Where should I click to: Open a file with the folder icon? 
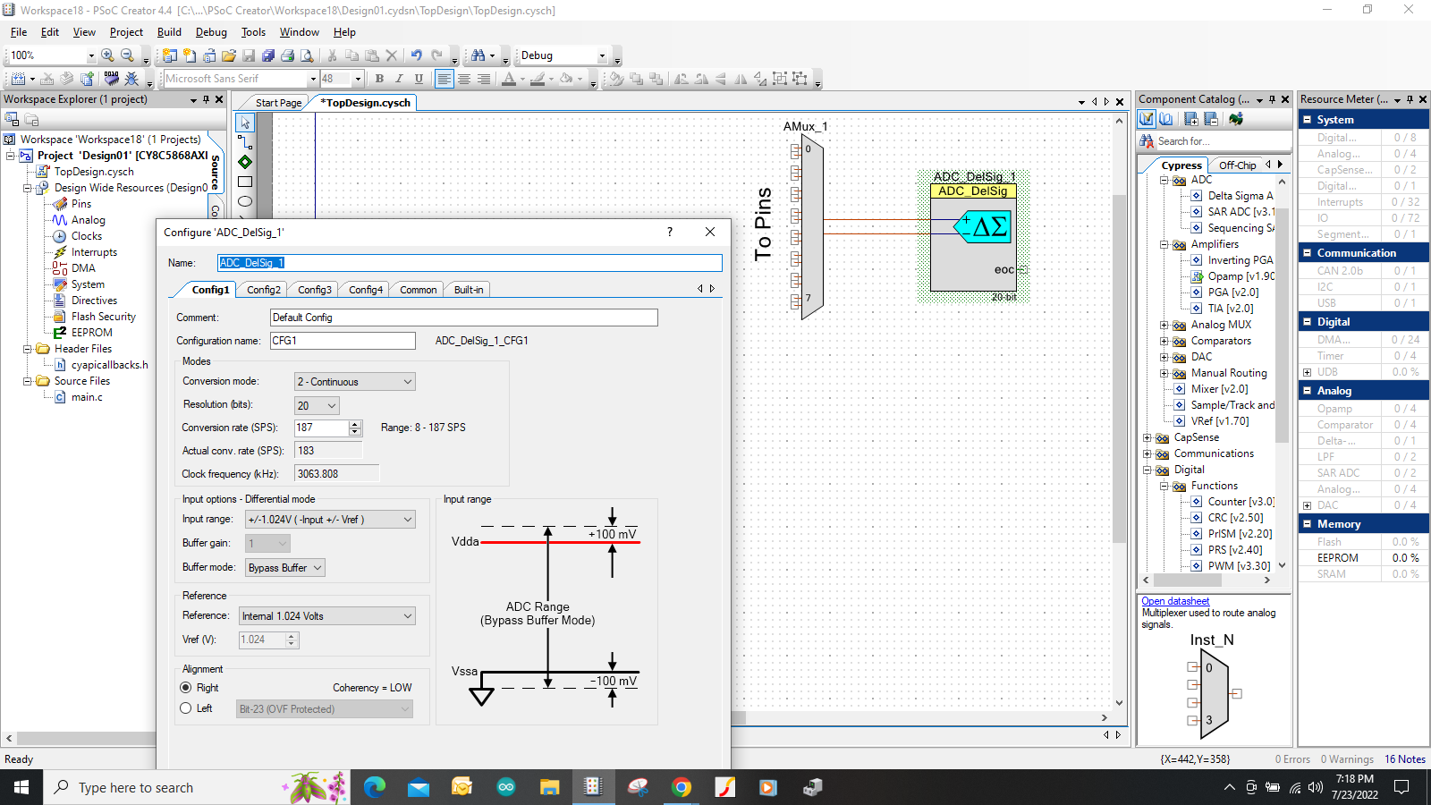[x=229, y=55]
